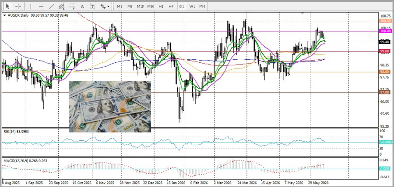The image size is (394, 187).
Task: Switch to W1 weekly timeframe
Action: click(192, 7)
